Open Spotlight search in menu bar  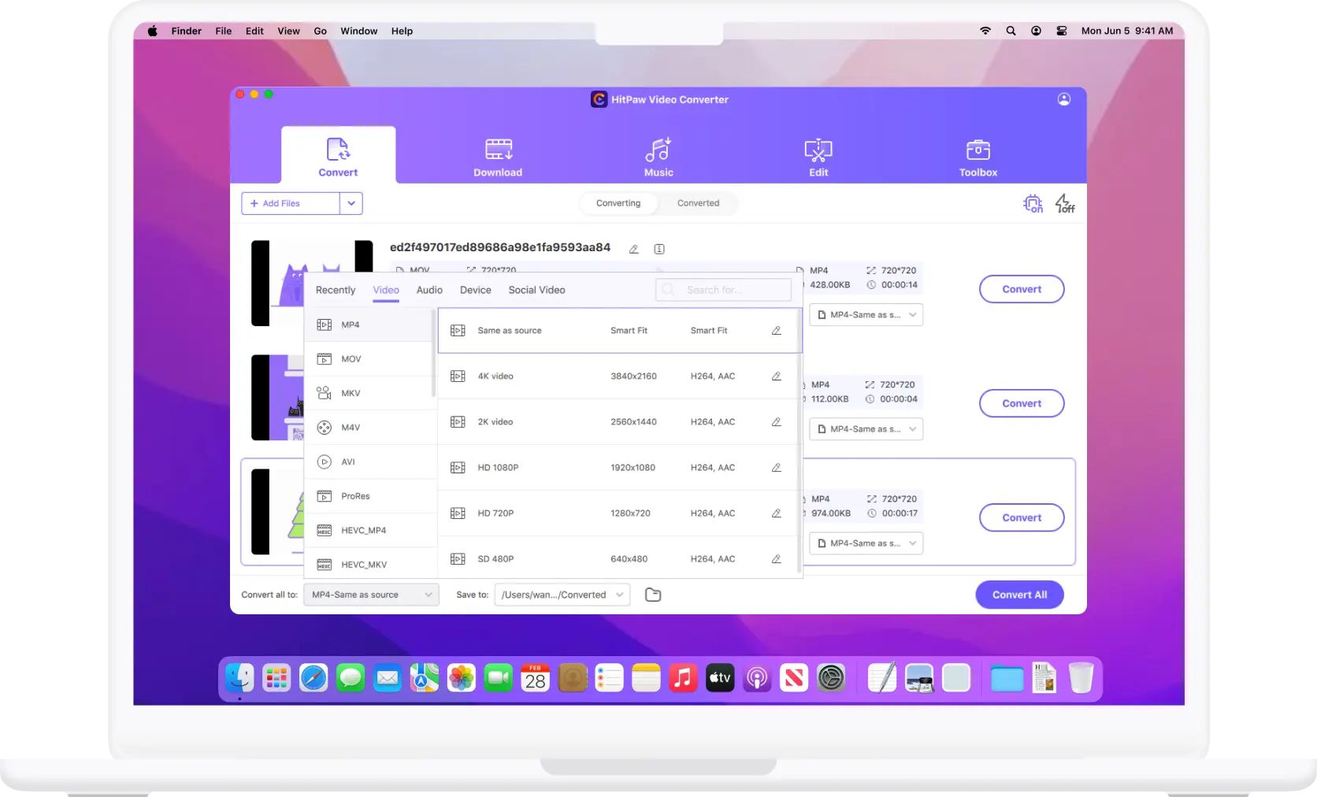pos(1011,31)
